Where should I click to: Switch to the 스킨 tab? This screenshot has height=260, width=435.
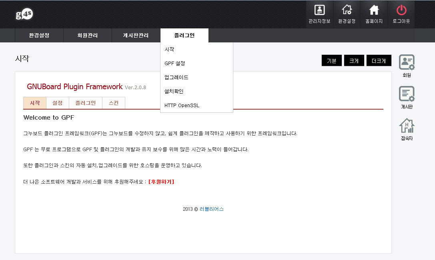tap(114, 103)
